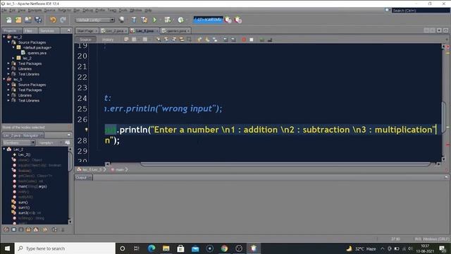Click the Build Project hammer icon
Viewport: 451px width, 254px height.
pyautogui.click(x=134, y=20)
